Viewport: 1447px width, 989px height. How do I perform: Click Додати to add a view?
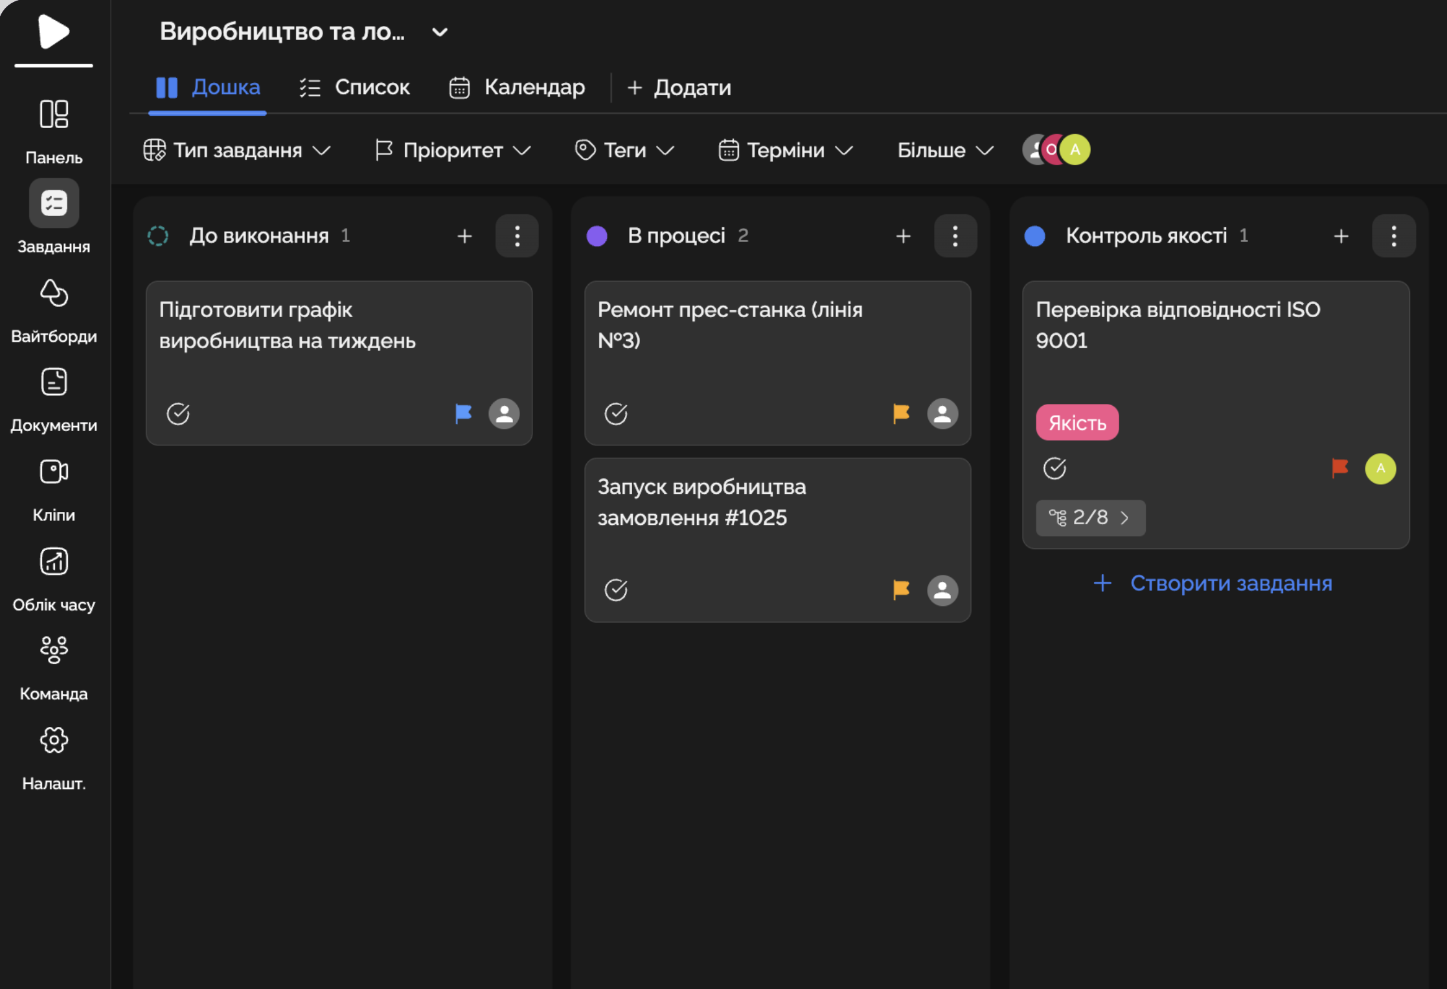point(679,87)
